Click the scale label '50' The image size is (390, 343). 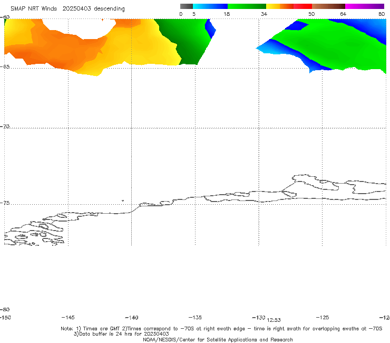pyautogui.click(x=311, y=14)
